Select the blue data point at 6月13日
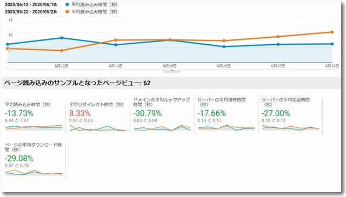Screen dimensions: 346x197 (62, 38)
